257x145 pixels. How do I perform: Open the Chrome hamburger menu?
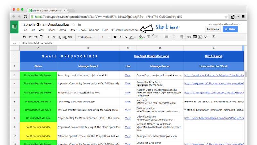pyautogui.click(x=243, y=17)
